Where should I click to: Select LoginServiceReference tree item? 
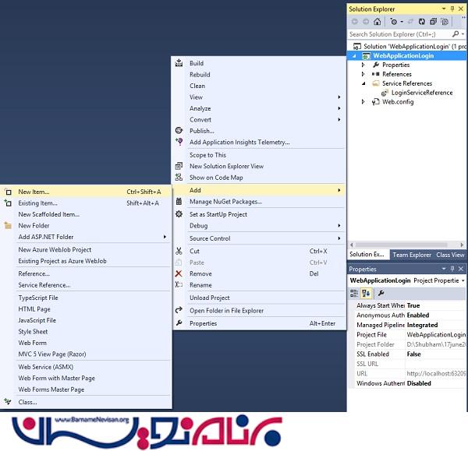point(422,93)
